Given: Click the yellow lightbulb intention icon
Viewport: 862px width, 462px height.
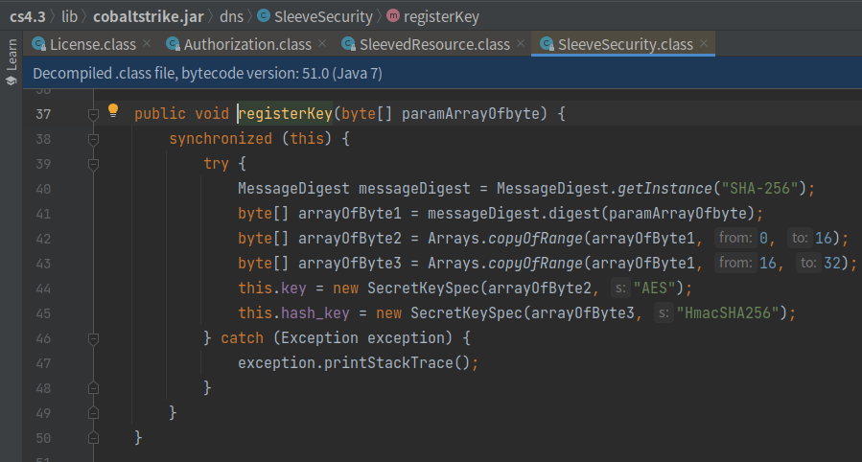Looking at the screenshot, I should tap(113, 110).
